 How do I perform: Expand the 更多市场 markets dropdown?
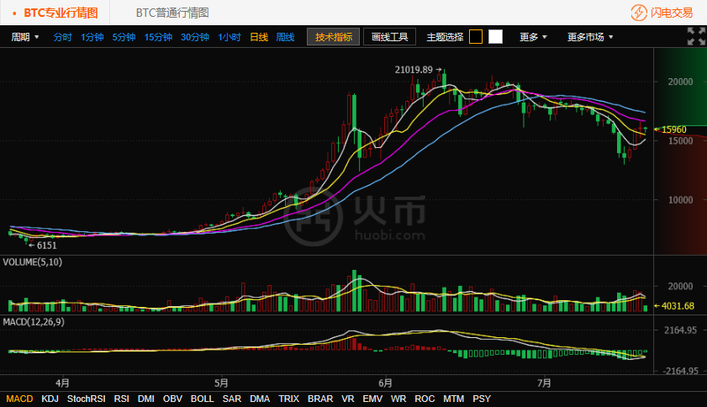(x=590, y=37)
